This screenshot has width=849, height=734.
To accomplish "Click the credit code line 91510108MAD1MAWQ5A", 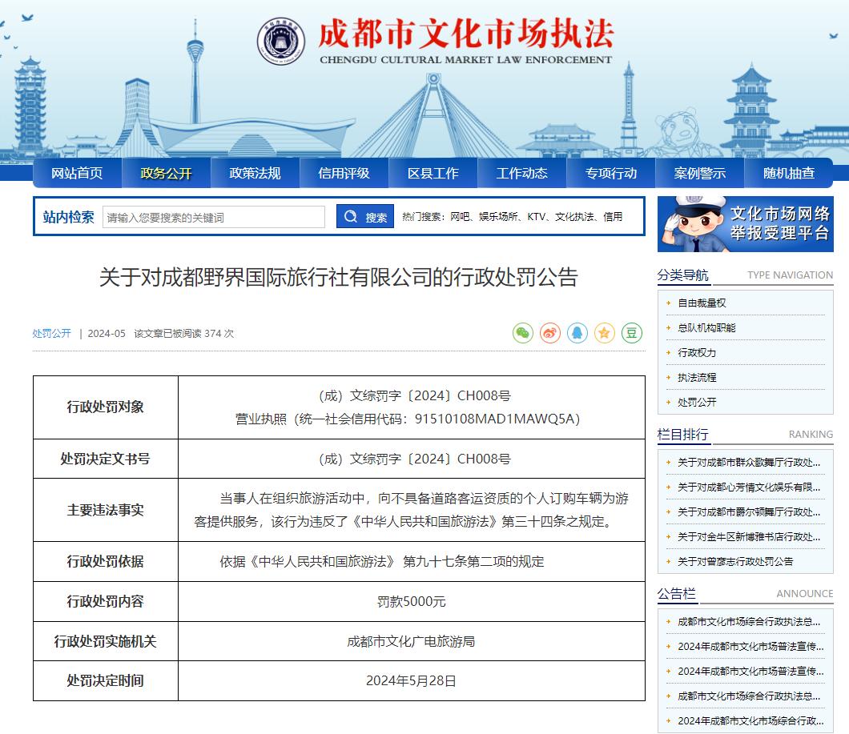I will coord(408,419).
